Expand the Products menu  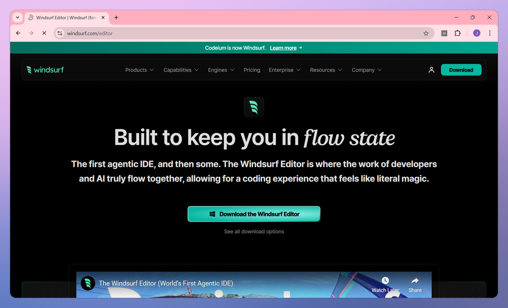pyautogui.click(x=140, y=70)
